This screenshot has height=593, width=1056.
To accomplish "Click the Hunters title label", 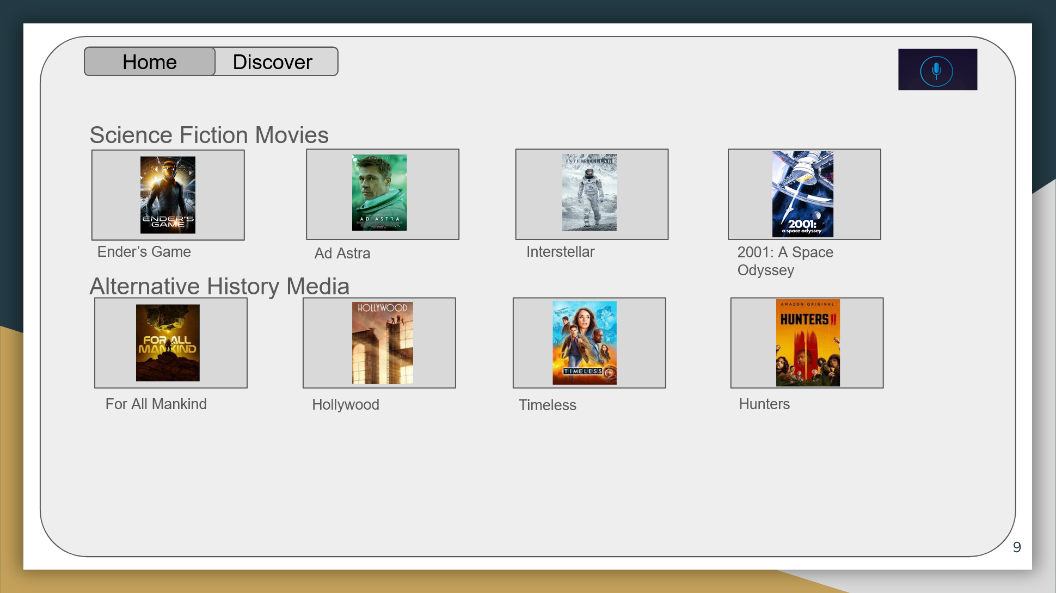I will [764, 404].
